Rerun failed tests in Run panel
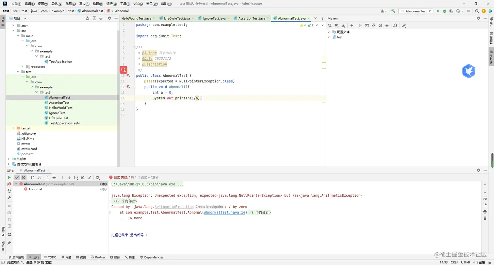This screenshot has width=494, height=265. [x=9, y=184]
